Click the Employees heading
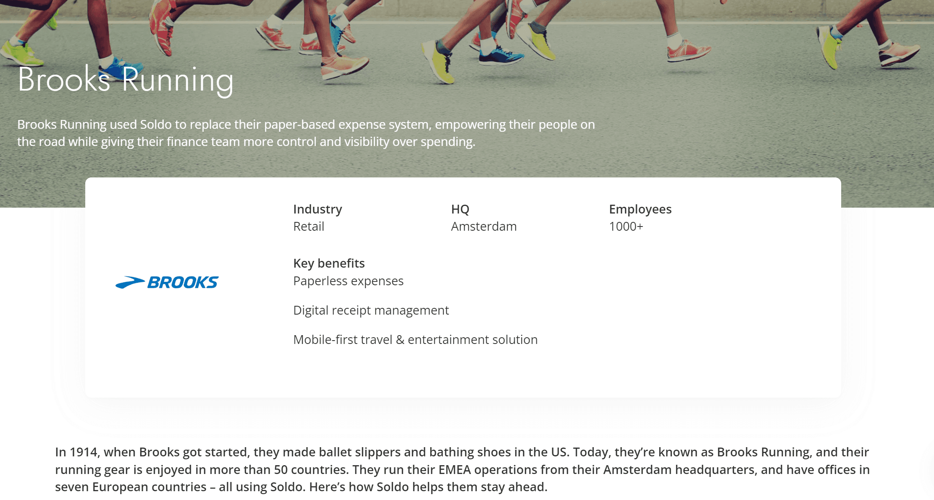The image size is (934, 500). [640, 209]
